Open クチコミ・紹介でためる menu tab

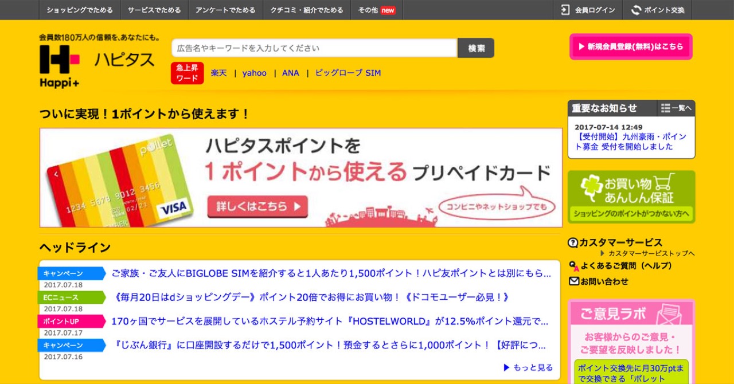tap(307, 10)
